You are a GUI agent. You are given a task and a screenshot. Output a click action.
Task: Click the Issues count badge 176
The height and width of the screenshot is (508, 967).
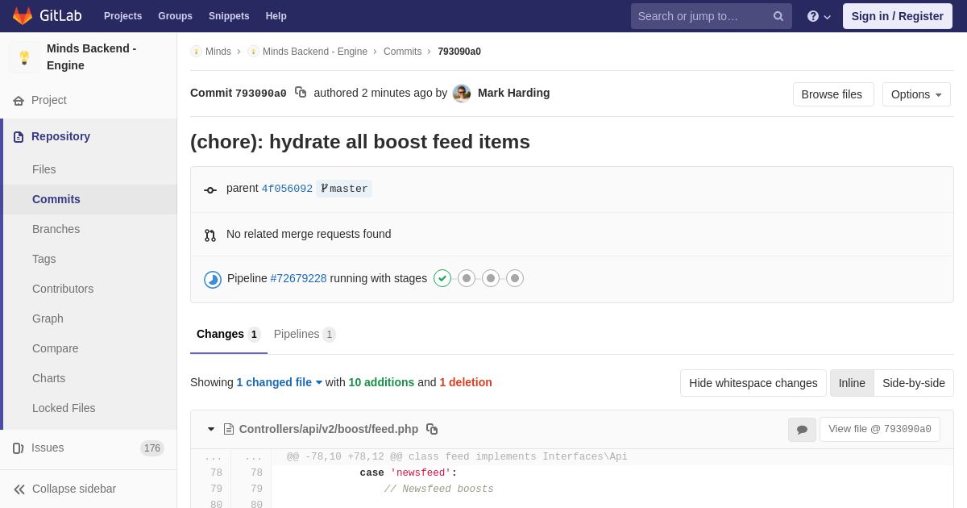[x=152, y=448]
